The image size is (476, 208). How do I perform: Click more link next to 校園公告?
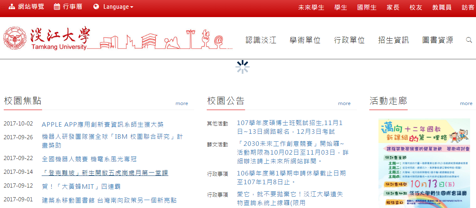(344, 103)
